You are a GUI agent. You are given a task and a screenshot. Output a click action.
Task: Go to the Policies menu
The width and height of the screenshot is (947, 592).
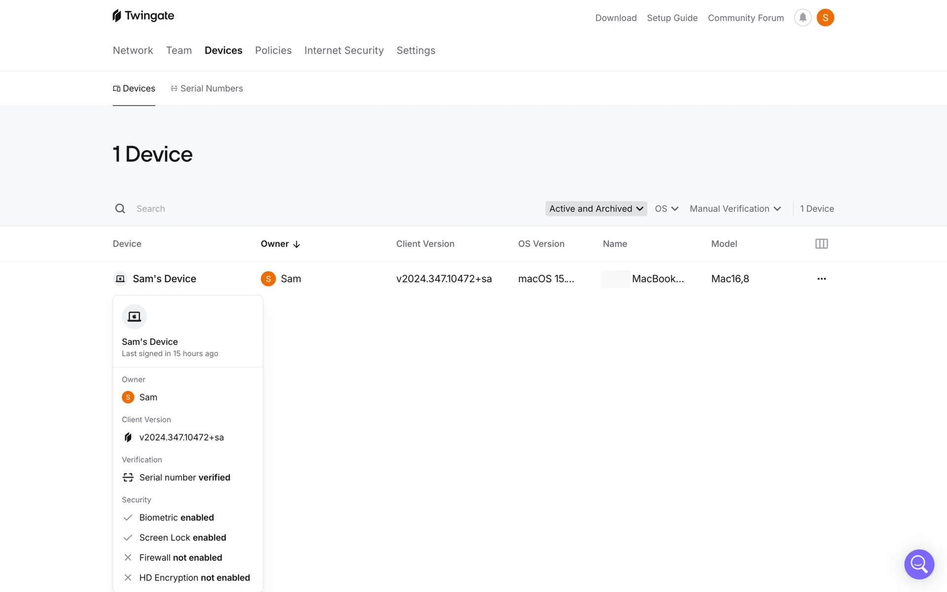[273, 50]
